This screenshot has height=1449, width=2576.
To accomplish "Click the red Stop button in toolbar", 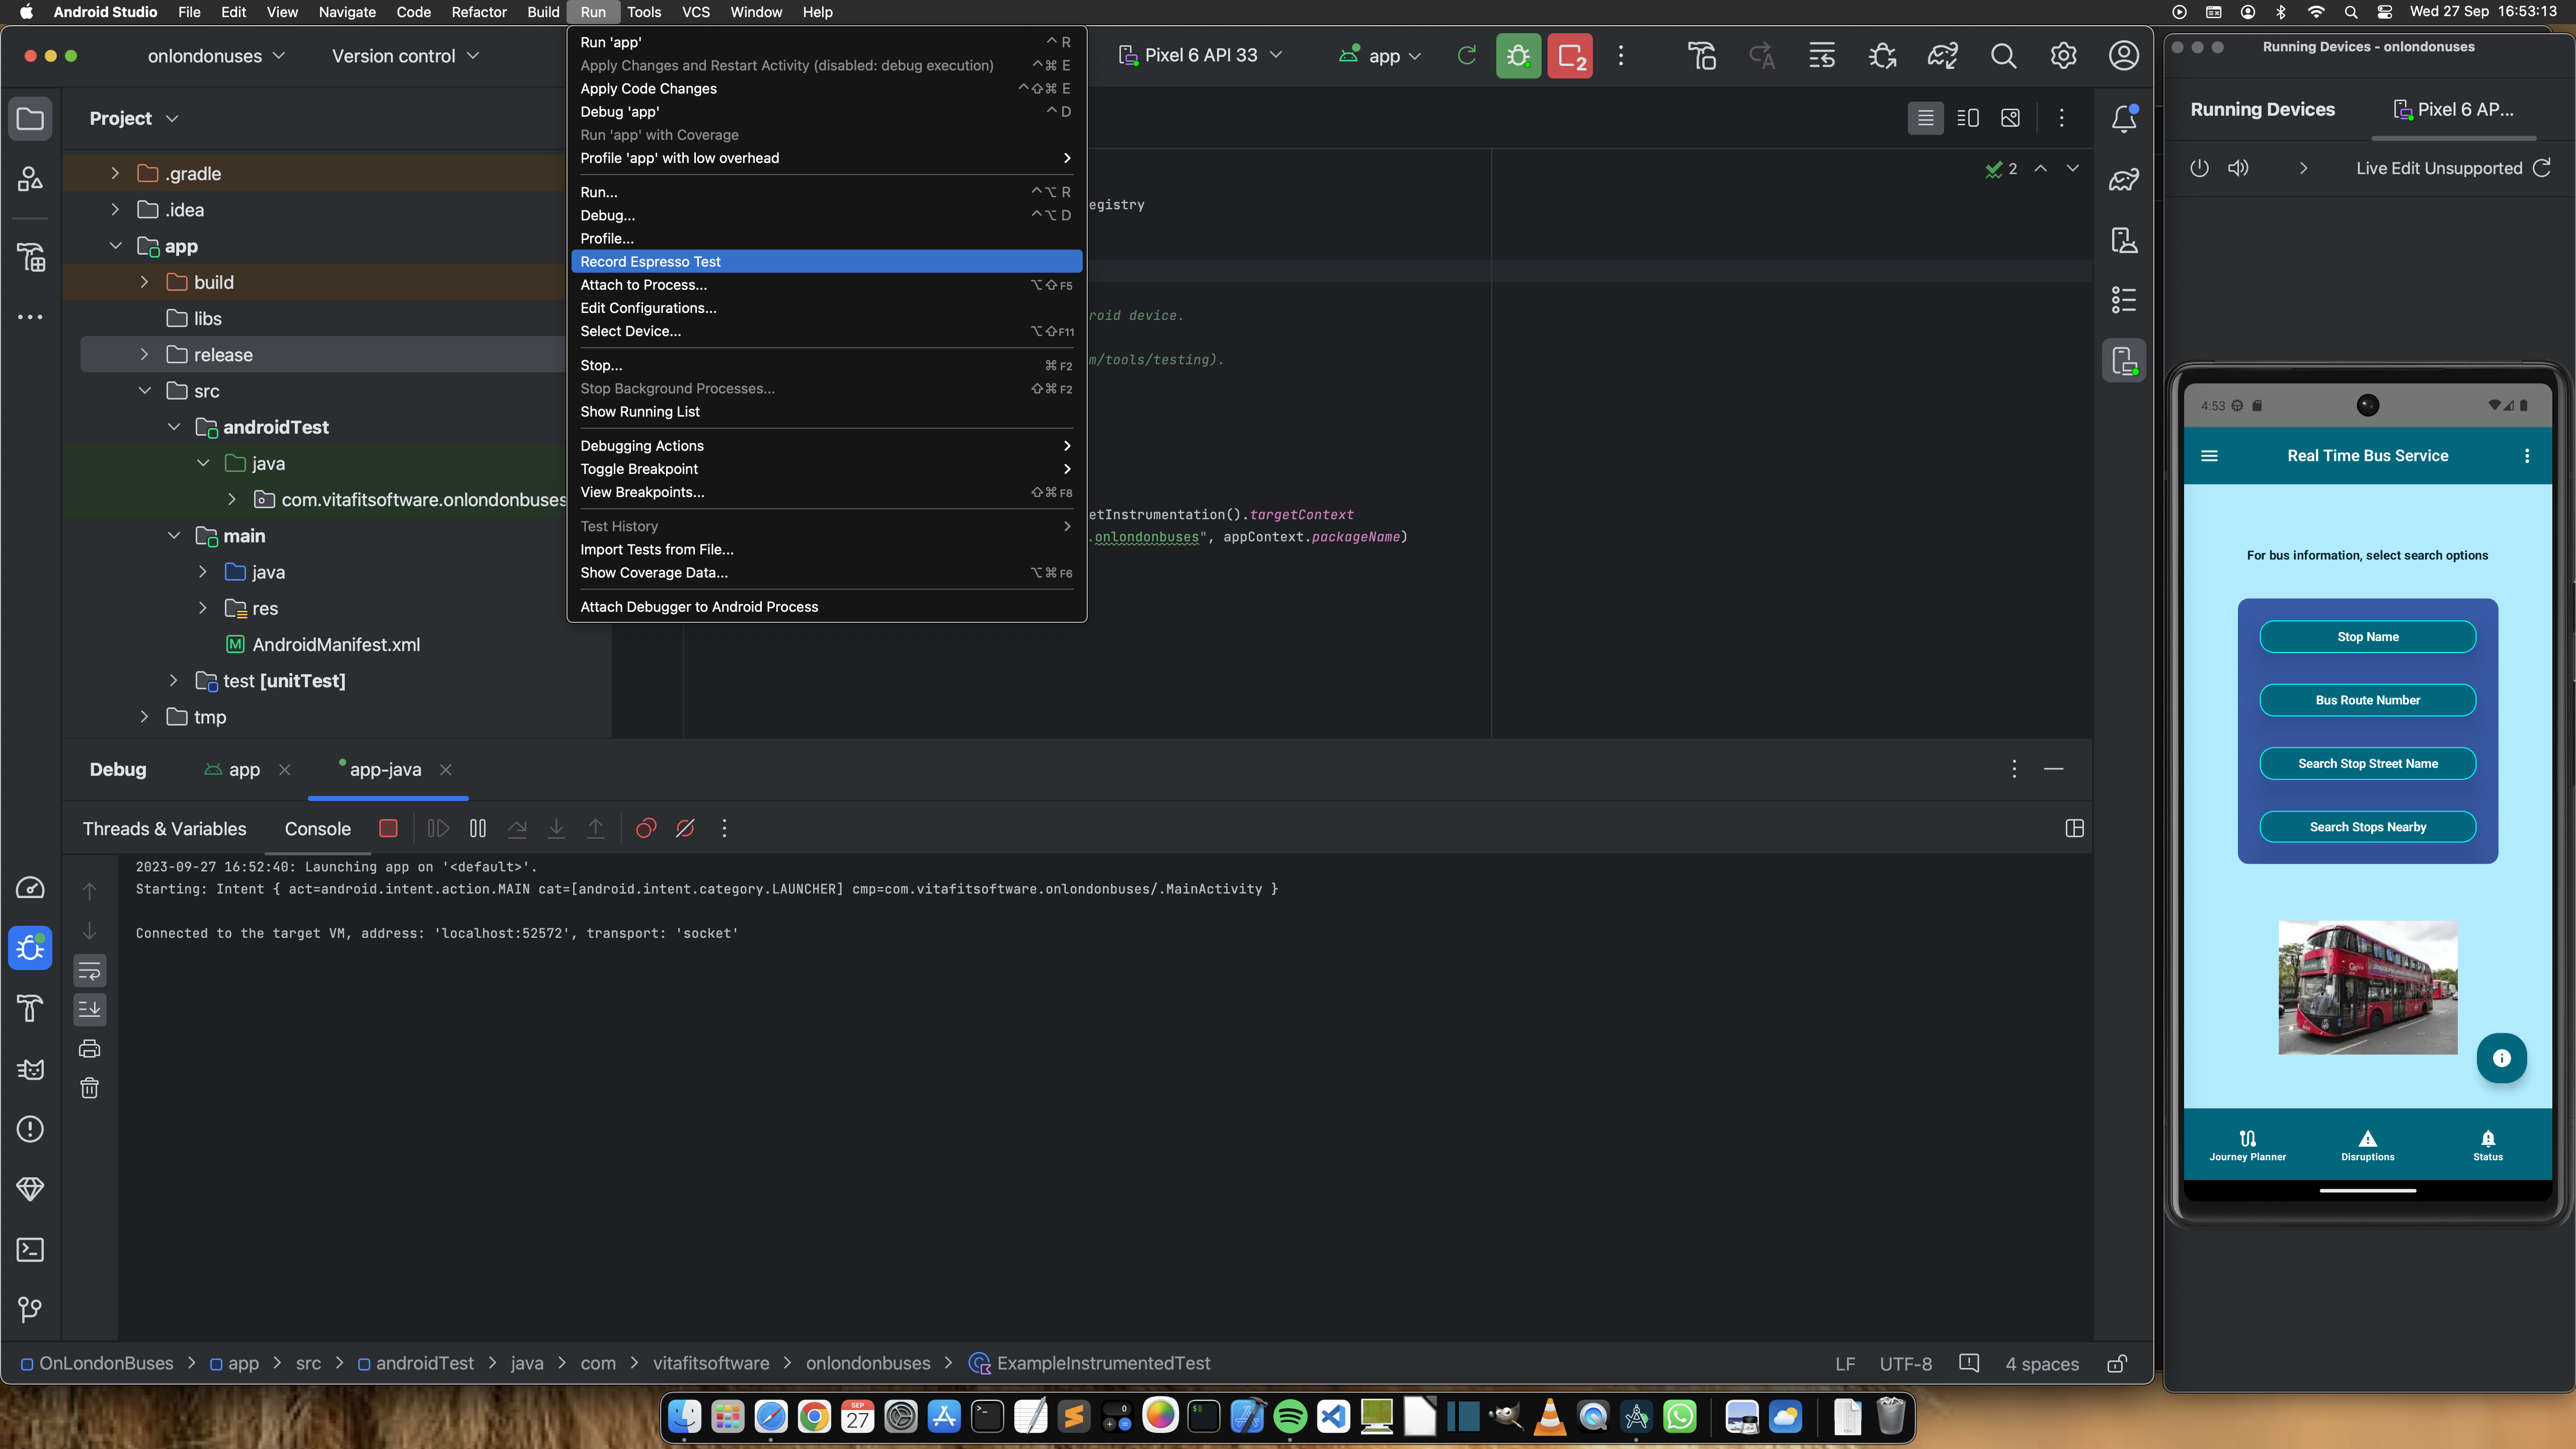I will click(1570, 56).
